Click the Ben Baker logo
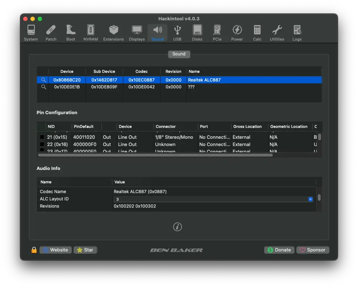This screenshot has width=358, height=287. point(176,250)
